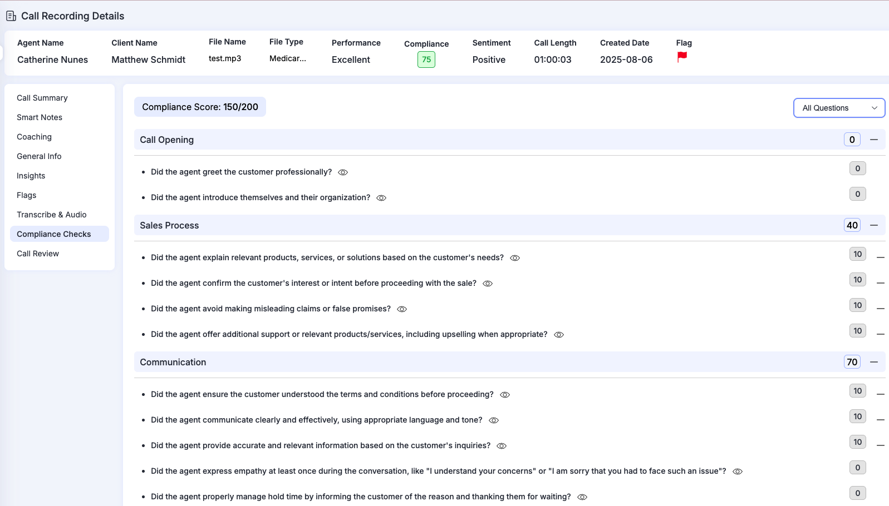Viewport: 889px width, 506px height.
Task: Open Call Review in sidebar
Action: pos(38,254)
